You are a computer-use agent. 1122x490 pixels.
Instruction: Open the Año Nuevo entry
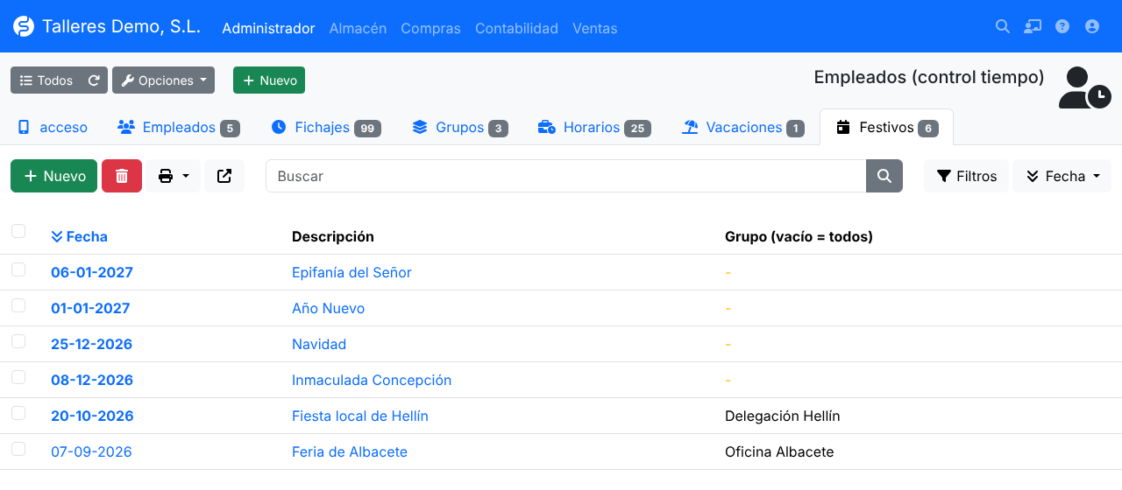pos(328,308)
